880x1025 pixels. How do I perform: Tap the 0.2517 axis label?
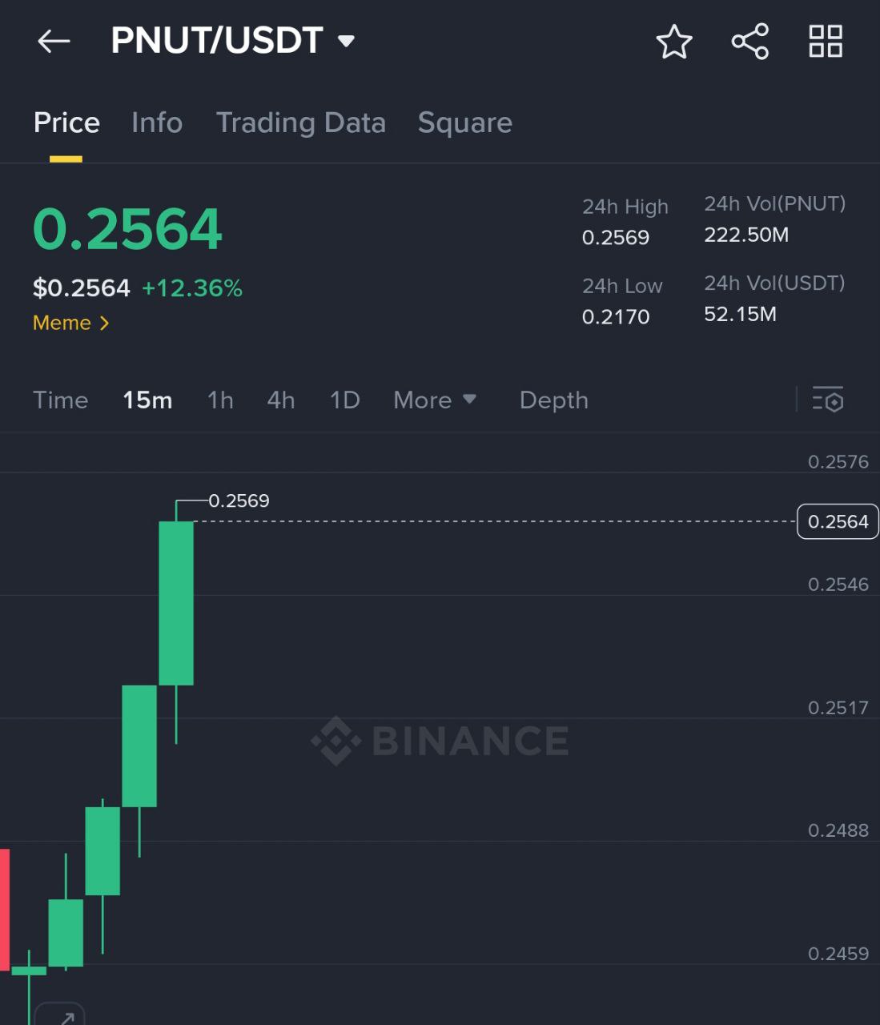point(838,707)
